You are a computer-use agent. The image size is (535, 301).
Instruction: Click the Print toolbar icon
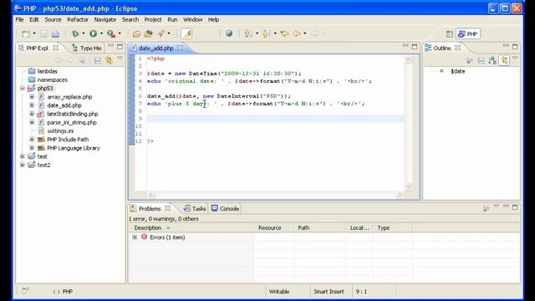coord(55,33)
